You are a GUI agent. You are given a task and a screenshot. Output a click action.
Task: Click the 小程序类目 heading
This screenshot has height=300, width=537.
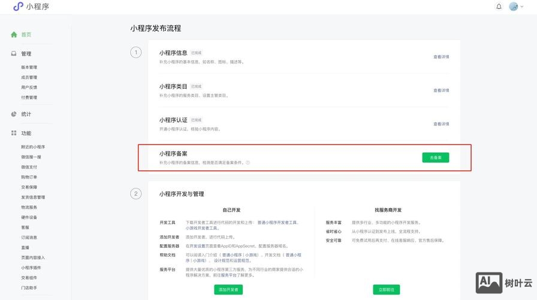(x=173, y=86)
